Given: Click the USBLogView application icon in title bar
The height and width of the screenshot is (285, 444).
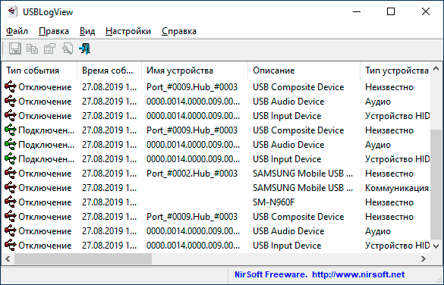Looking at the screenshot, I should [13, 11].
